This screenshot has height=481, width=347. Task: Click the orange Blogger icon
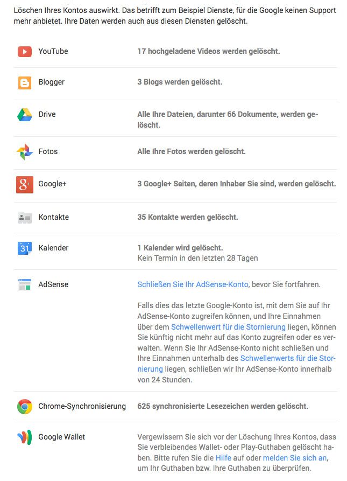pos(25,82)
